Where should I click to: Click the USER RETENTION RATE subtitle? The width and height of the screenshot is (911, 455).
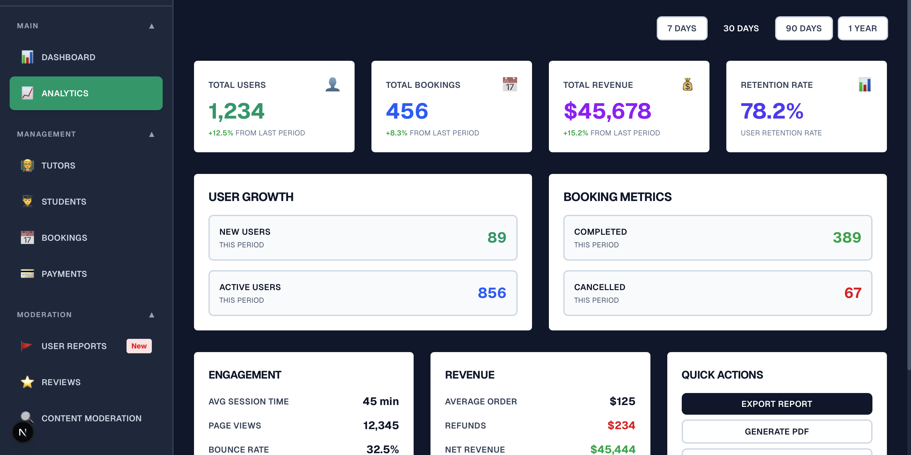point(781,133)
